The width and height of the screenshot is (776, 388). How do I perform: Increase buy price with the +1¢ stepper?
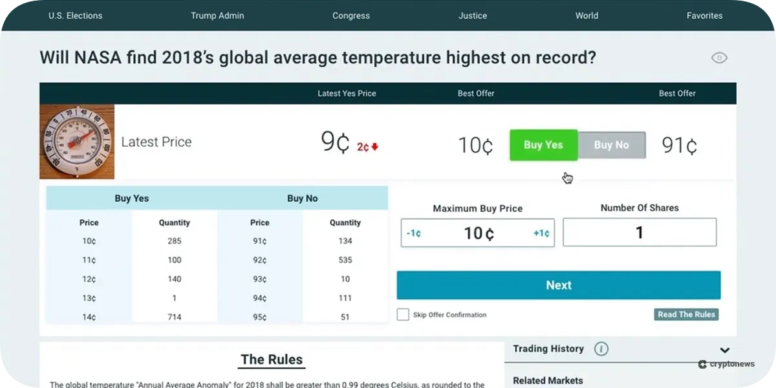coord(541,233)
